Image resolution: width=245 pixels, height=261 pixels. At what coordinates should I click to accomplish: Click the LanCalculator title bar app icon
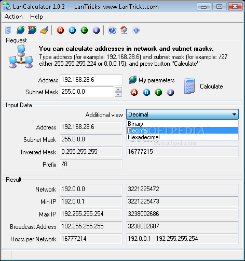7,7
